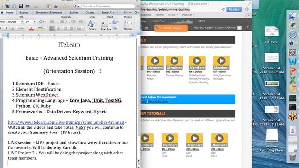Open the #04 - 70min link
This screenshot has height=168, width=299.
point(168,149)
